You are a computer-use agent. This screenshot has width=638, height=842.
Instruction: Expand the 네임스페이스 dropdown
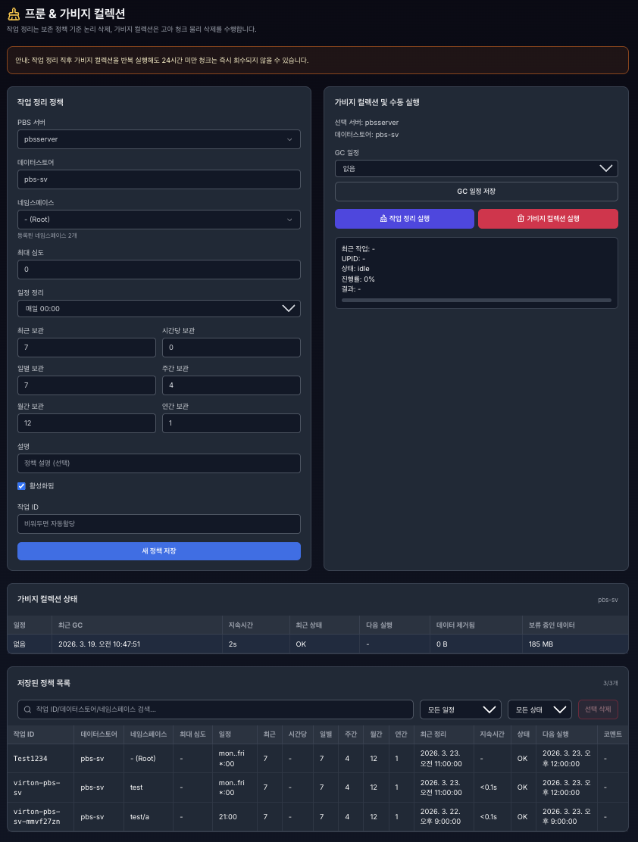[158, 220]
